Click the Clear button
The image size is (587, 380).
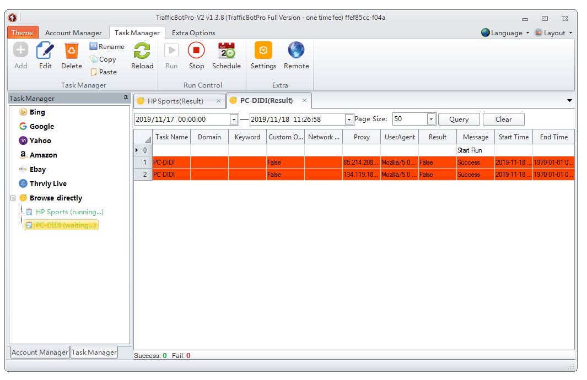click(503, 120)
